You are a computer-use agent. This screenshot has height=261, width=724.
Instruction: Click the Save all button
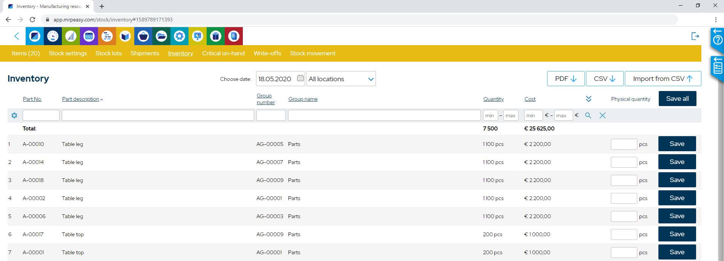coord(677,99)
